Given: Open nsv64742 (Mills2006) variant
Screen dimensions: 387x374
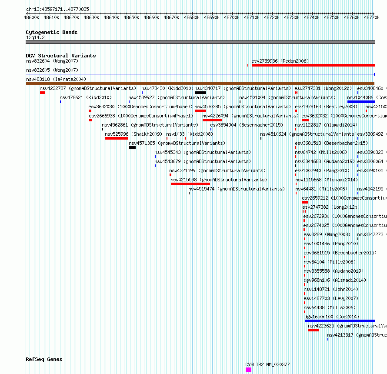Looking at the screenshot, I should (321, 152).
